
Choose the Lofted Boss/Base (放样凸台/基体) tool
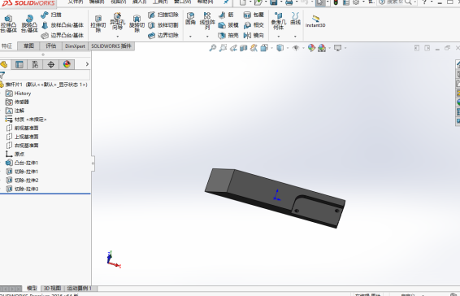pos(63,25)
